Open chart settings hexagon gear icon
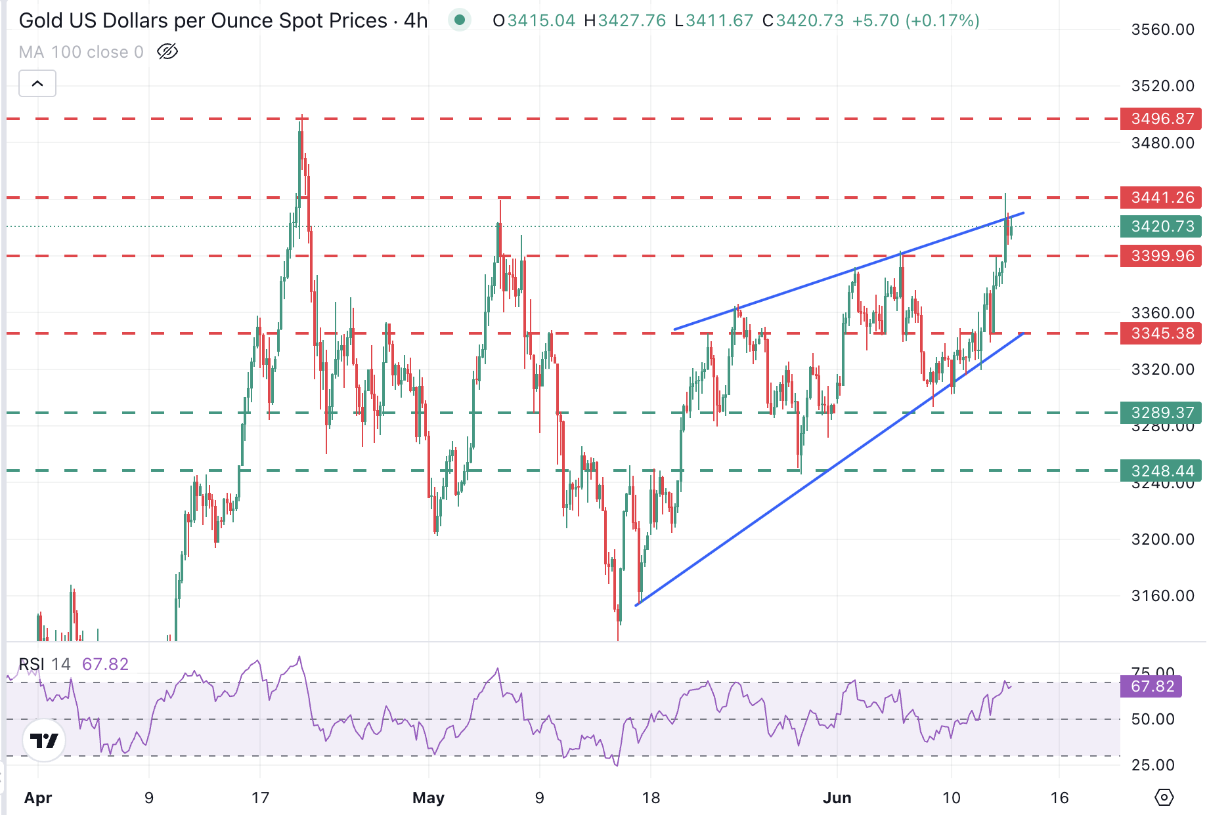Viewport: 1207px width, 815px height. tap(1164, 797)
